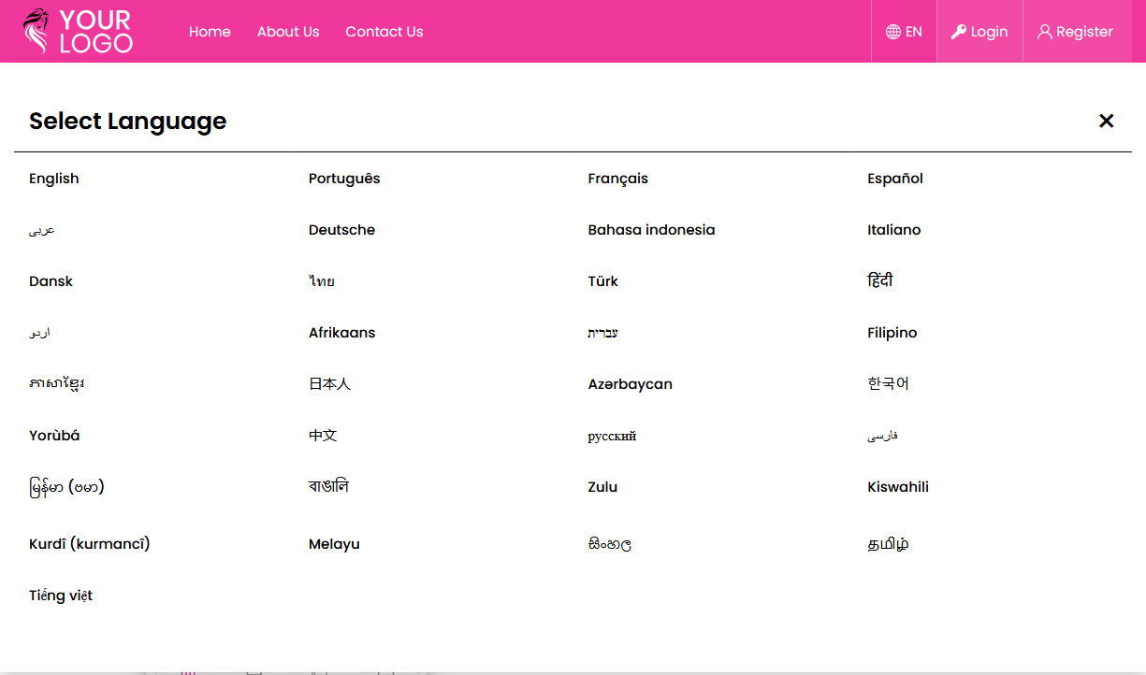
Task: Select Türk language
Action: (x=603, y=281)
